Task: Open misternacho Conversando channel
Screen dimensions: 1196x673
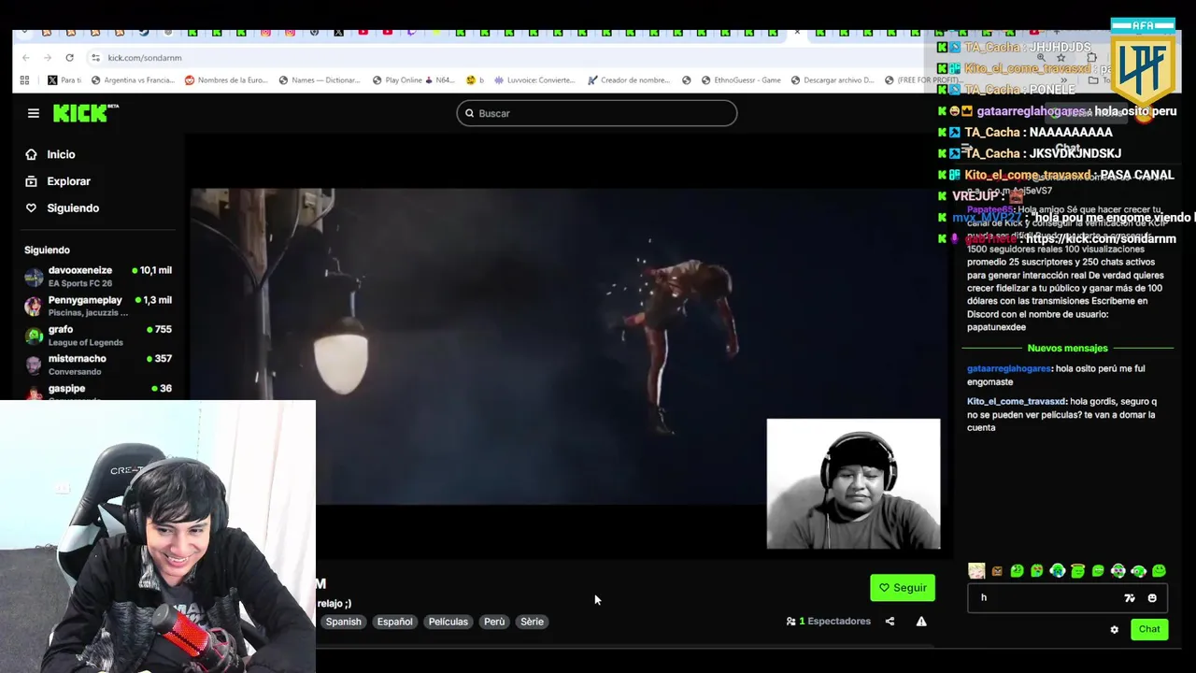Action: pos(98,365)
